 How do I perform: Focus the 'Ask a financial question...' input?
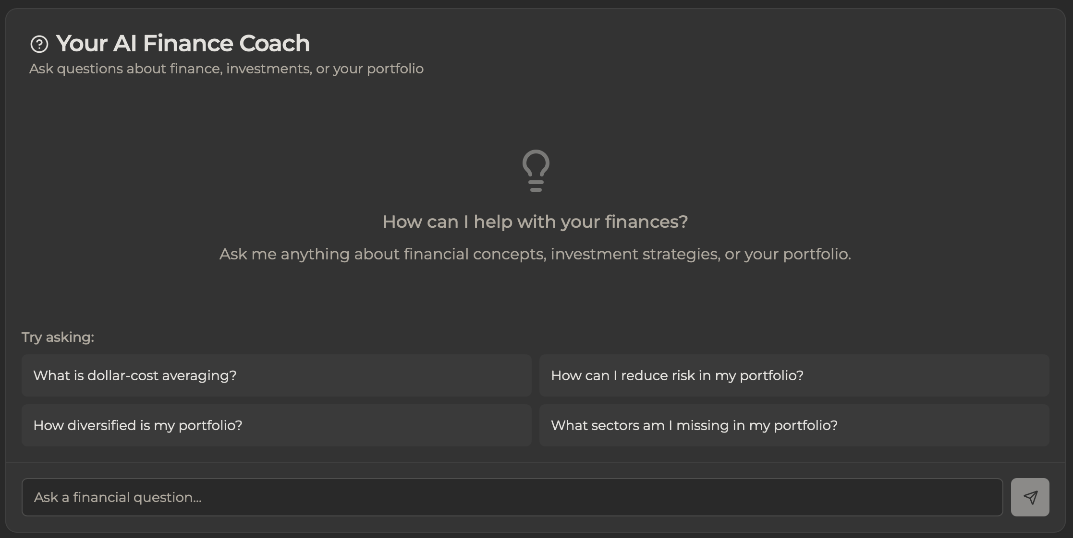click(x=512, y=497)
